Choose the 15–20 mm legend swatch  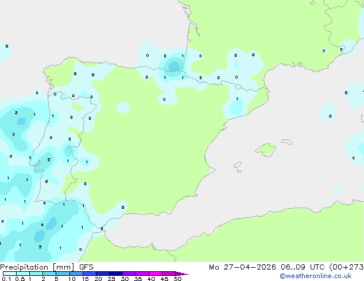pos(89,274)
